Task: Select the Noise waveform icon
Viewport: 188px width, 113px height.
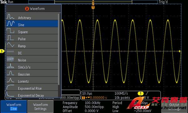Action: [10, 59]
